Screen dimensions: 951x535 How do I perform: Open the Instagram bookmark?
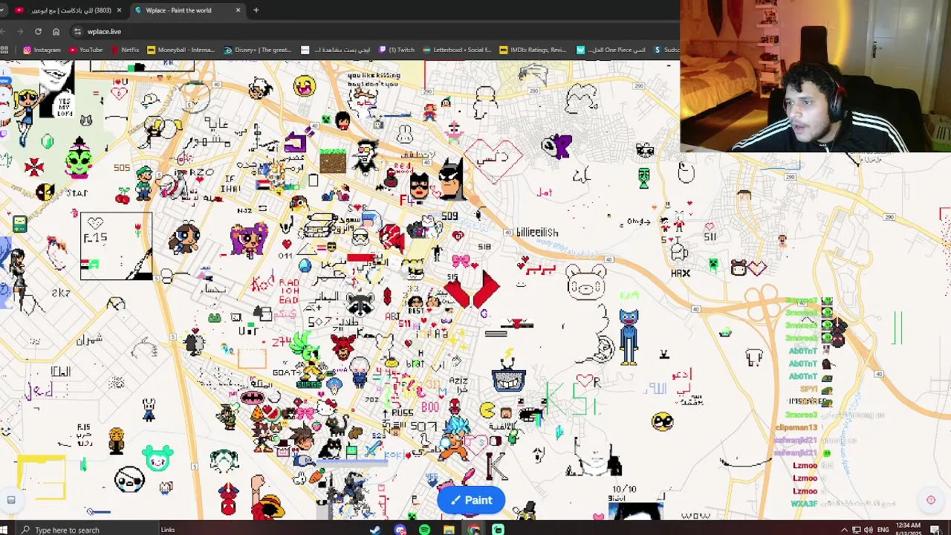click(x=42, y=50)
